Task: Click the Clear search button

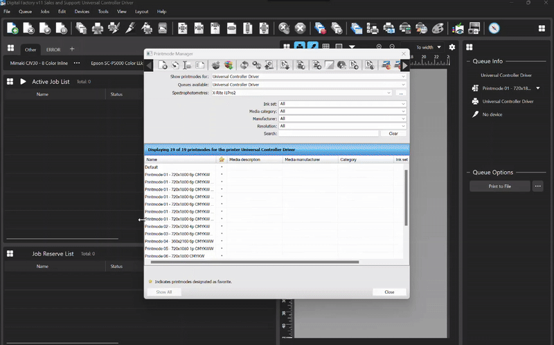Action: (x=393, y=133)
